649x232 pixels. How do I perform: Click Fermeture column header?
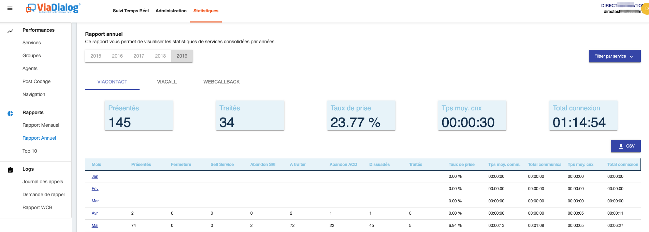tap(181, 165)
